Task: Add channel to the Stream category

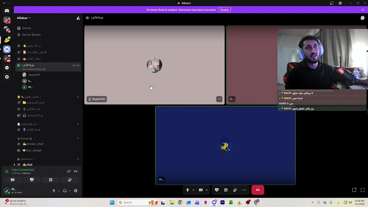Action: coord(78,138)
